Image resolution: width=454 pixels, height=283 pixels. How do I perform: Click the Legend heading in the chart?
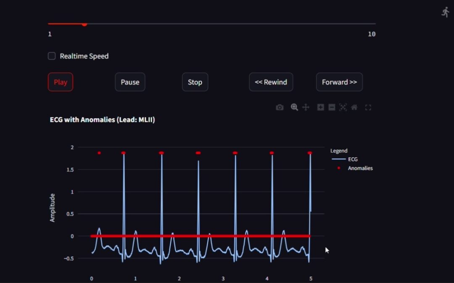point(339,151)
